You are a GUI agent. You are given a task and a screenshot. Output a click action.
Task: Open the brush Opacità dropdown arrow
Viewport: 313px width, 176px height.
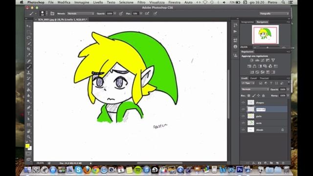(x=115, y=13)
